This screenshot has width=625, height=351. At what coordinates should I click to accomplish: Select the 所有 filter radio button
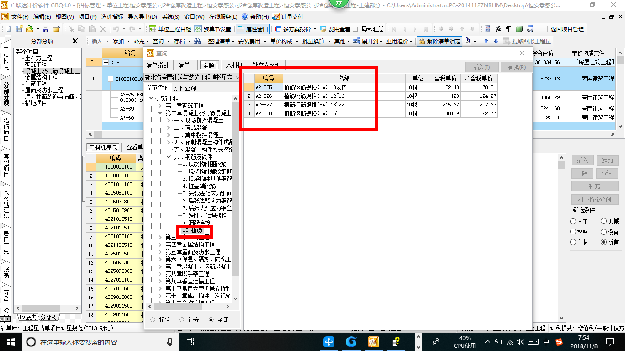tap(604, 242)
